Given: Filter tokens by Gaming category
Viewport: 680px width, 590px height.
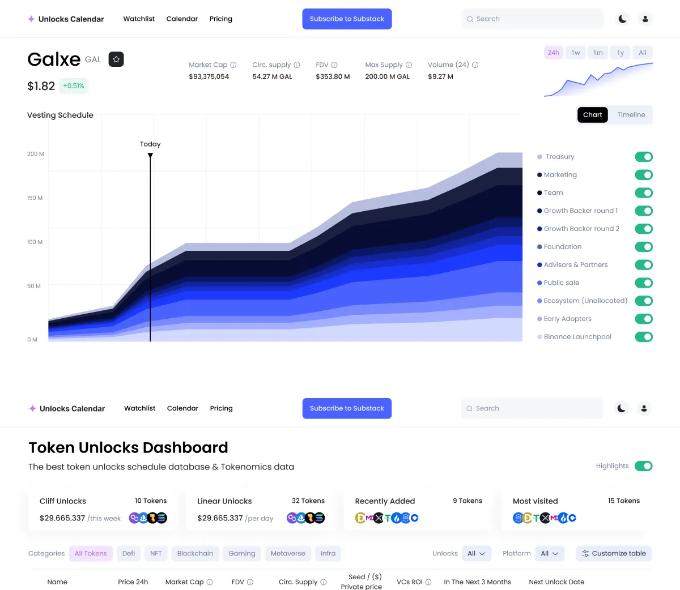Looking at the screenshot, I should [242, 553].
